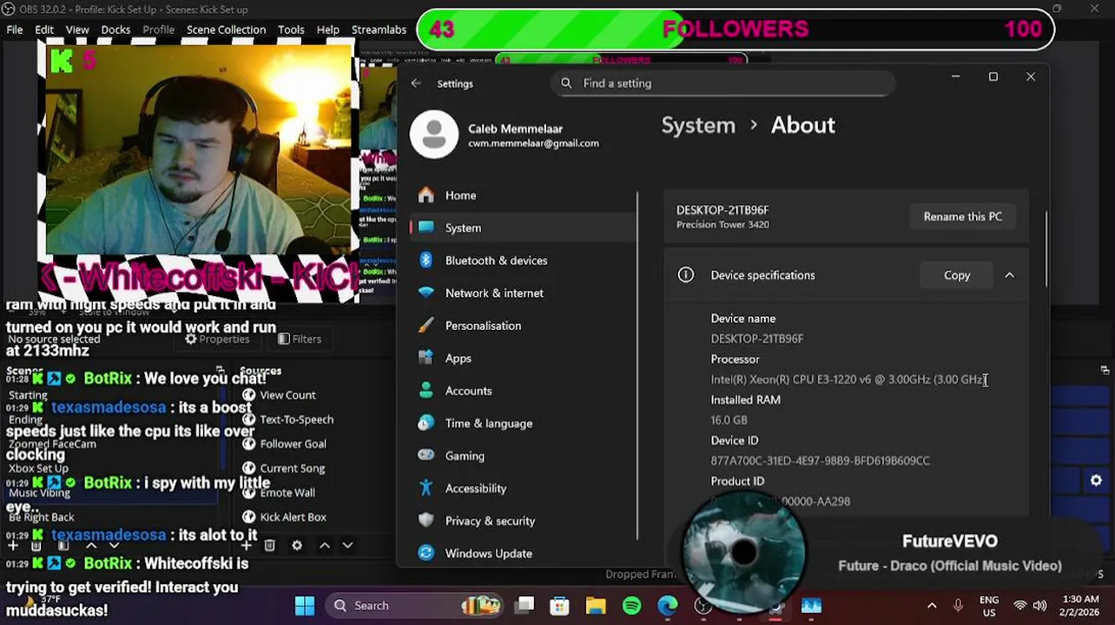Viewport: 1115px width, 625px height.
Task: Open source properties gear in Sources toolbar
Action: [297, 545]
